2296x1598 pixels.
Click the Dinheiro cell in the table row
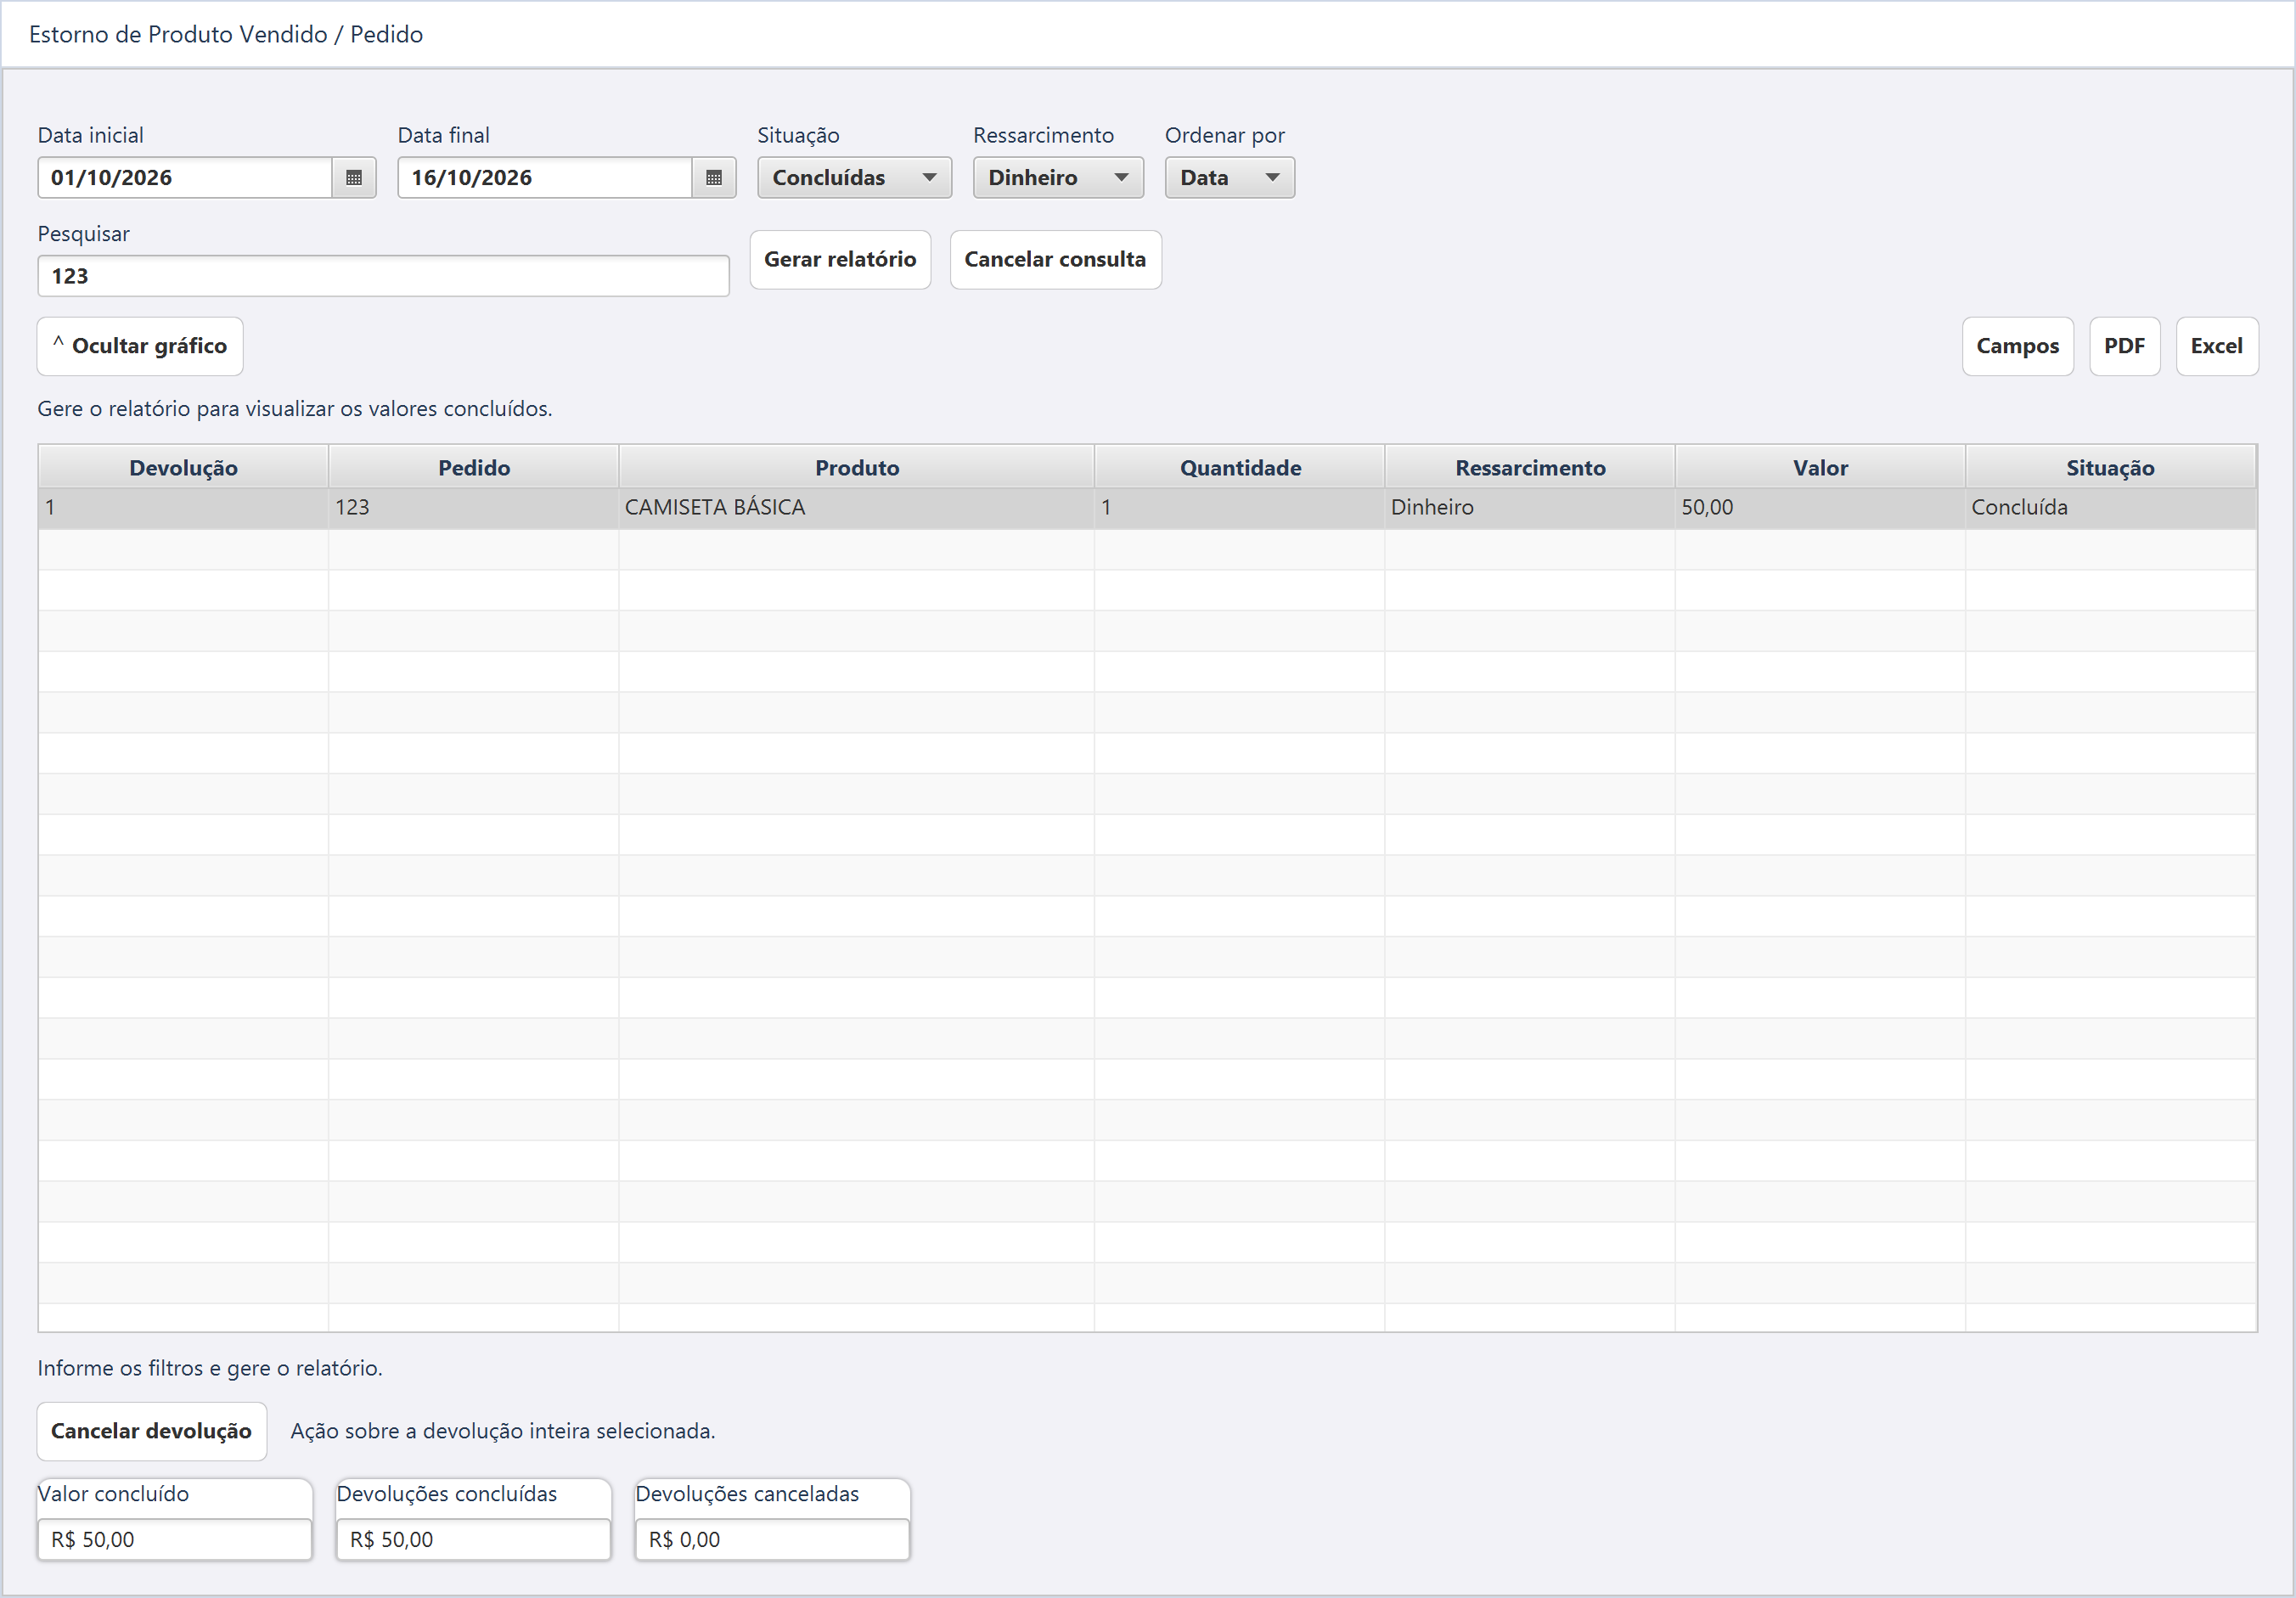pyautogui.click(x=1530, y=508)
